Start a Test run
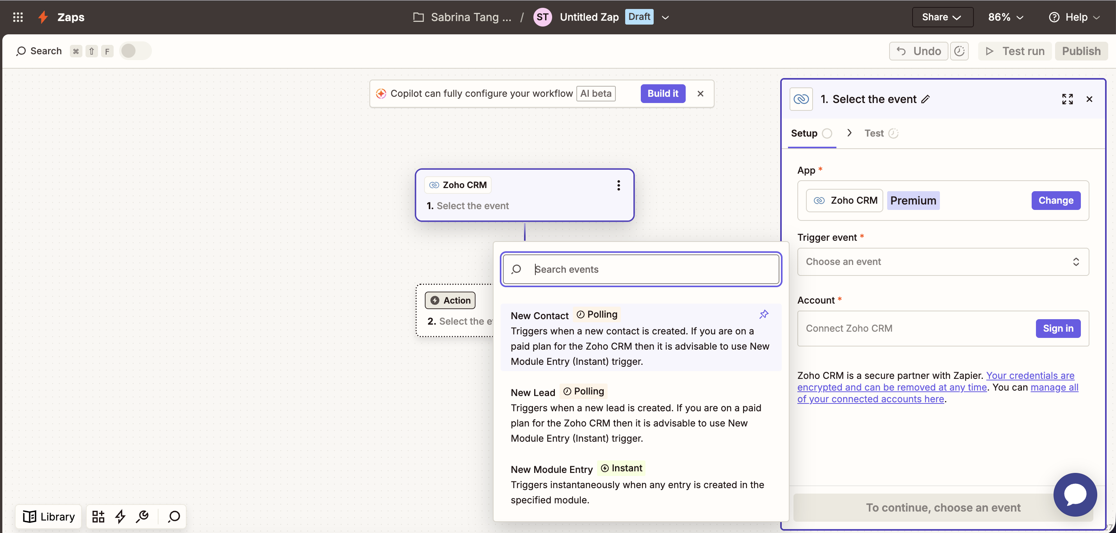Image resolution: width=1116 pixels, height=533 pixels. (x=1014, y=51)
